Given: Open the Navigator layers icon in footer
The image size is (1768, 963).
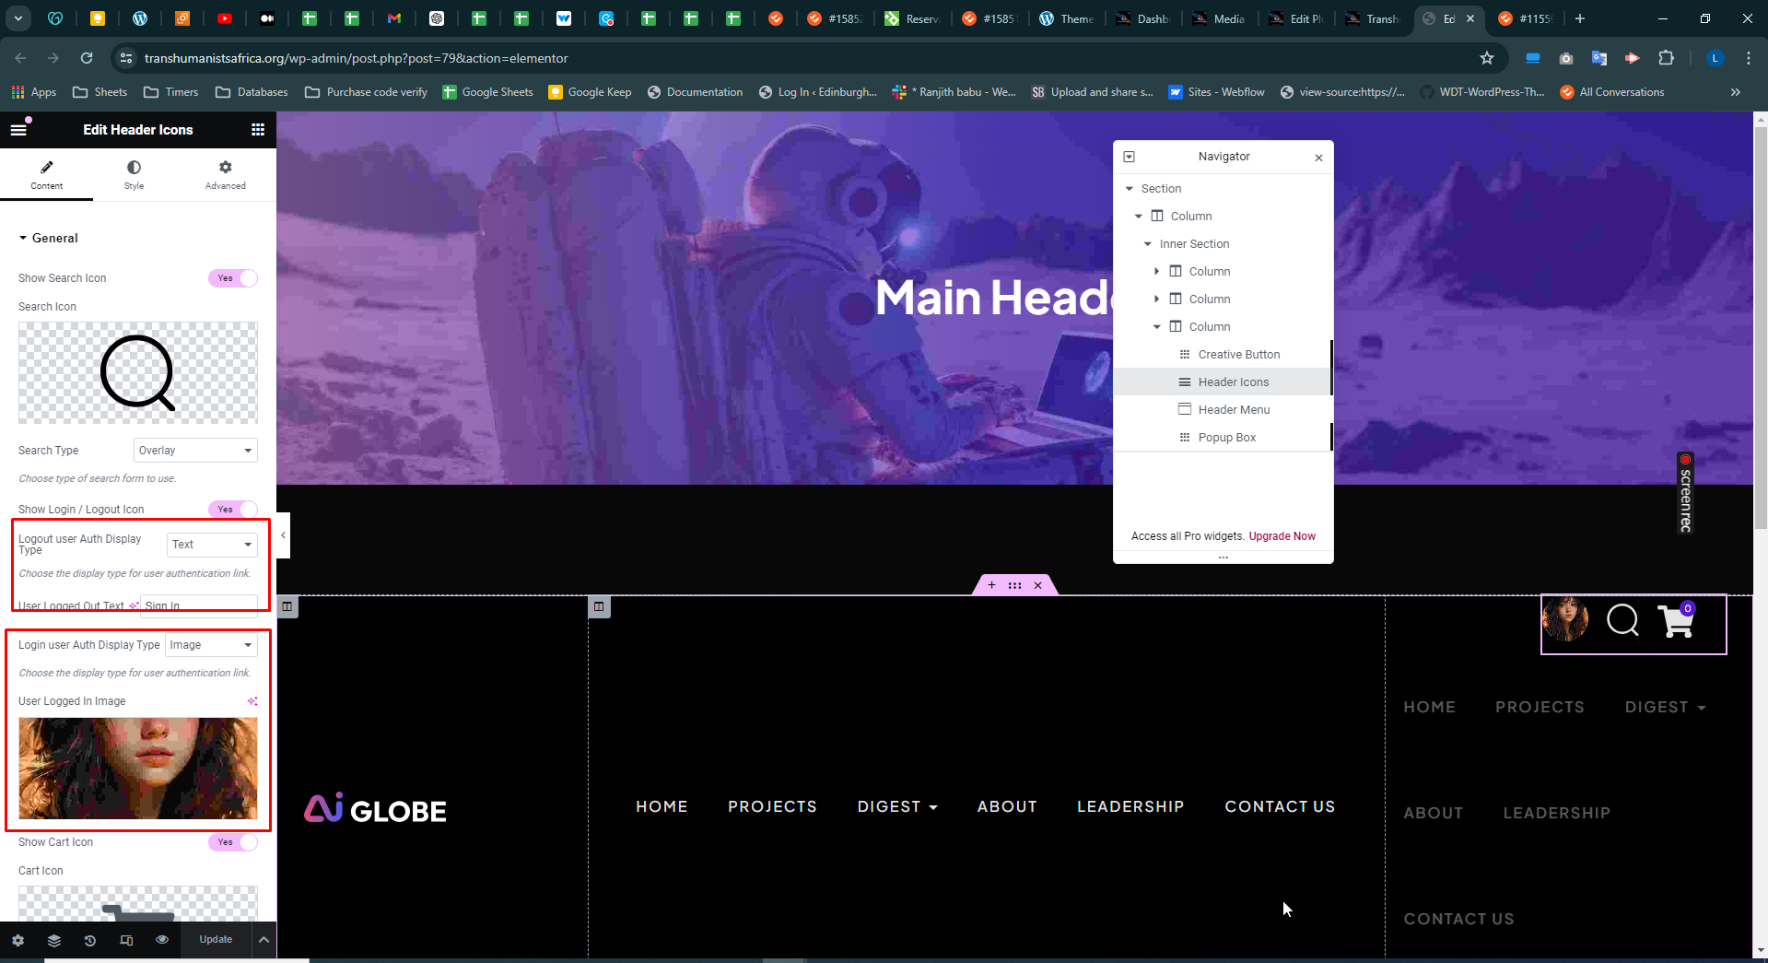Looking at the screenshot, I should point(54,940).
